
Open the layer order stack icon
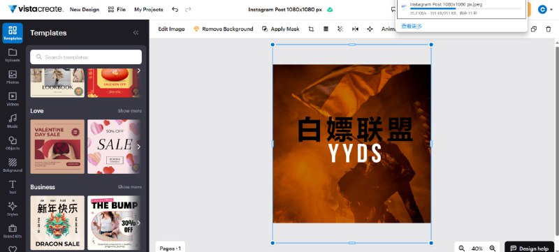pos(326,29)
